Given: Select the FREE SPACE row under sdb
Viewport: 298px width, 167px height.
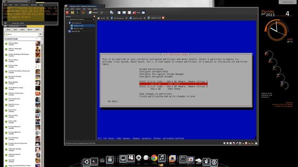Looking at the screenshot, I should coord(165,89).
